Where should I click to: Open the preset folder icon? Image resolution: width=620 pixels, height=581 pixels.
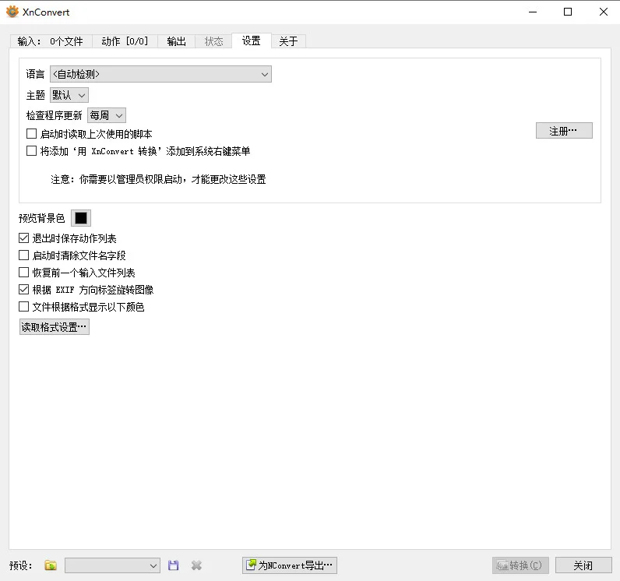coord(51,565)
